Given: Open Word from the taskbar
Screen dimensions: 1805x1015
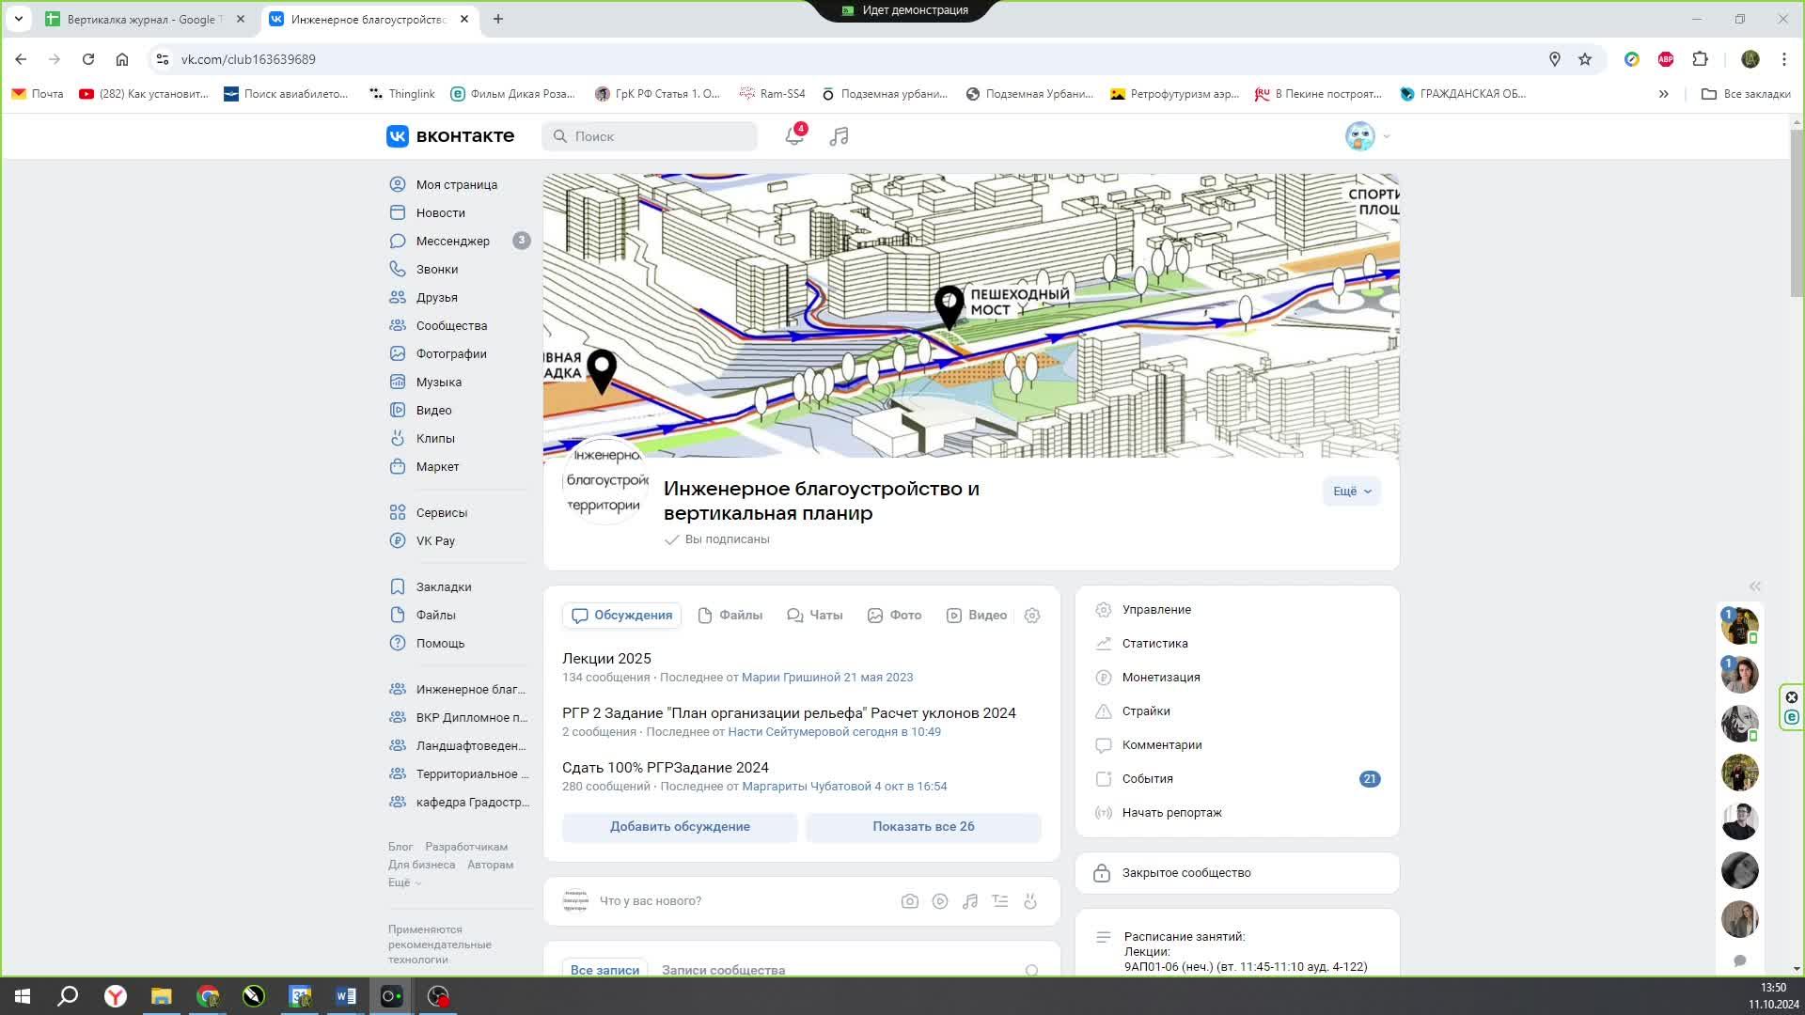Looking at the screenshot, I should tap(346, 996).
